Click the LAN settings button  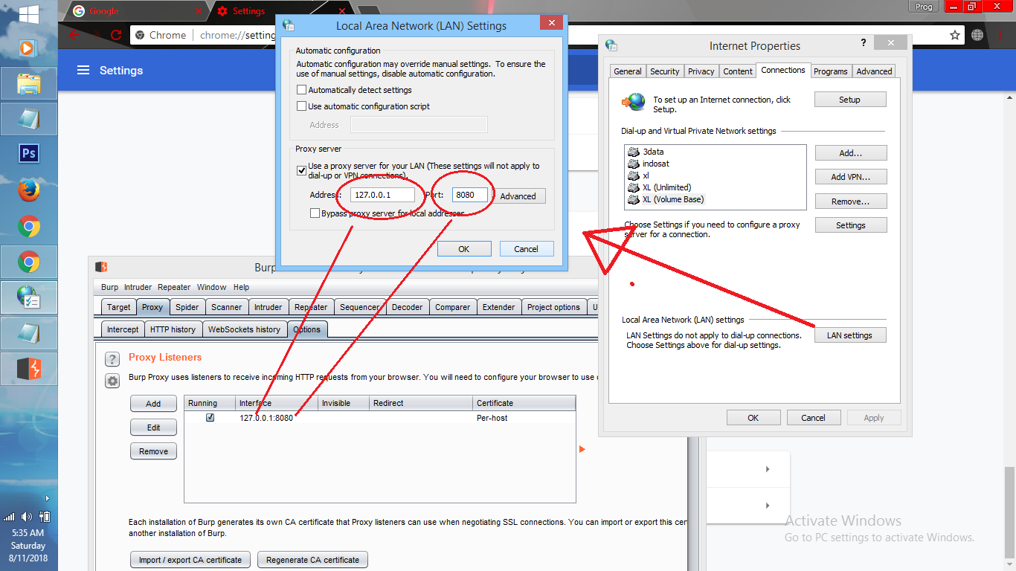coord(850,335)
